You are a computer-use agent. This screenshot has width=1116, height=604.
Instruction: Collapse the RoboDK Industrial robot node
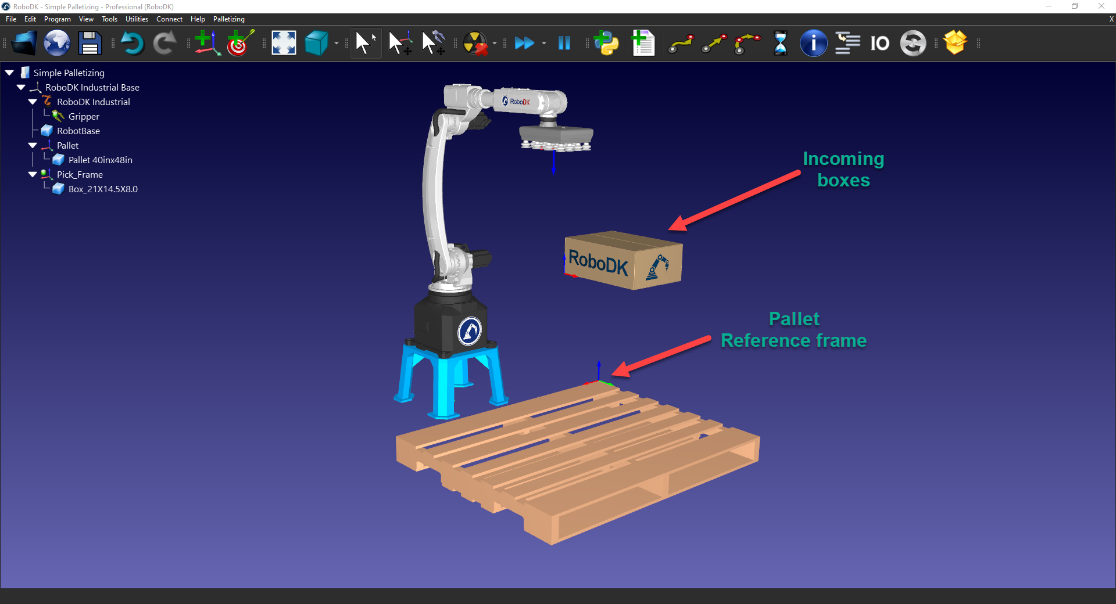(x=33, y=102)
